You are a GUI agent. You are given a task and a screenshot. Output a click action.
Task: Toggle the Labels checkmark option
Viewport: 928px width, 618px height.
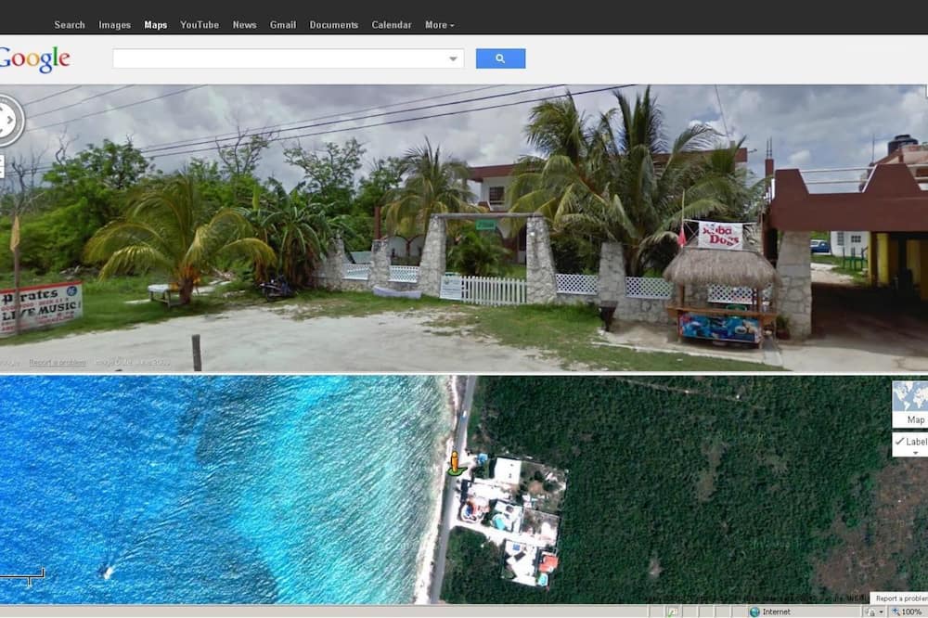(910, 442)
